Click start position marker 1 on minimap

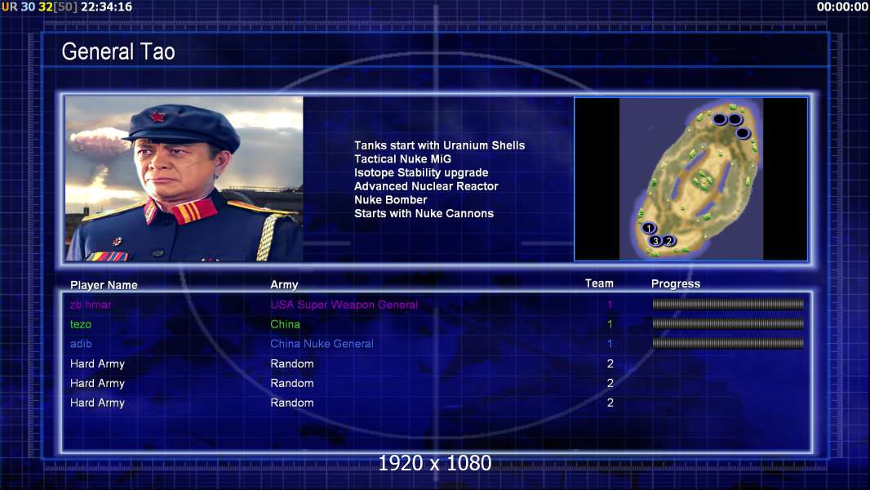click(649, 228)
